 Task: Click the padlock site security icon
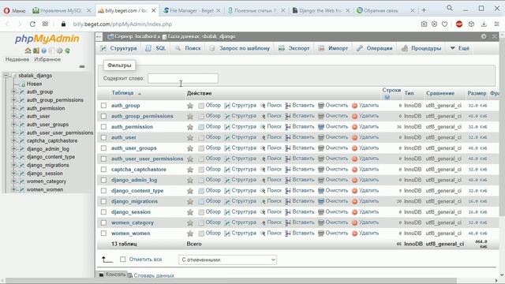coord(63,24)
